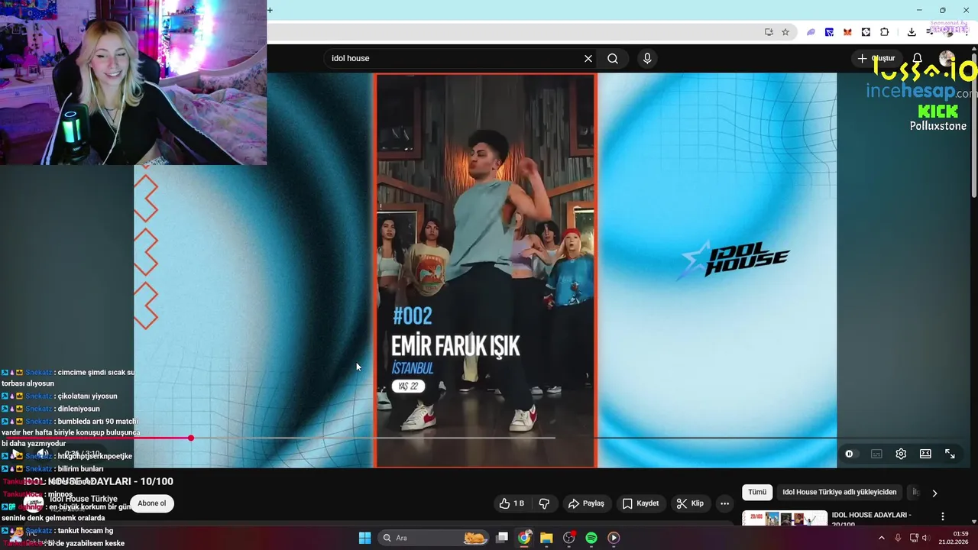Open the Idol House Türkiye channel name
This screenshot has height=550, width=978.
pos(83,499)
